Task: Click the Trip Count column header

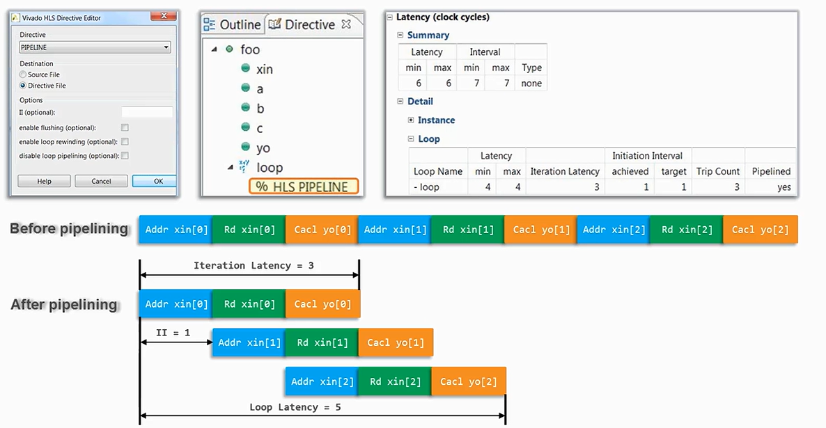Action: point(718,171)
